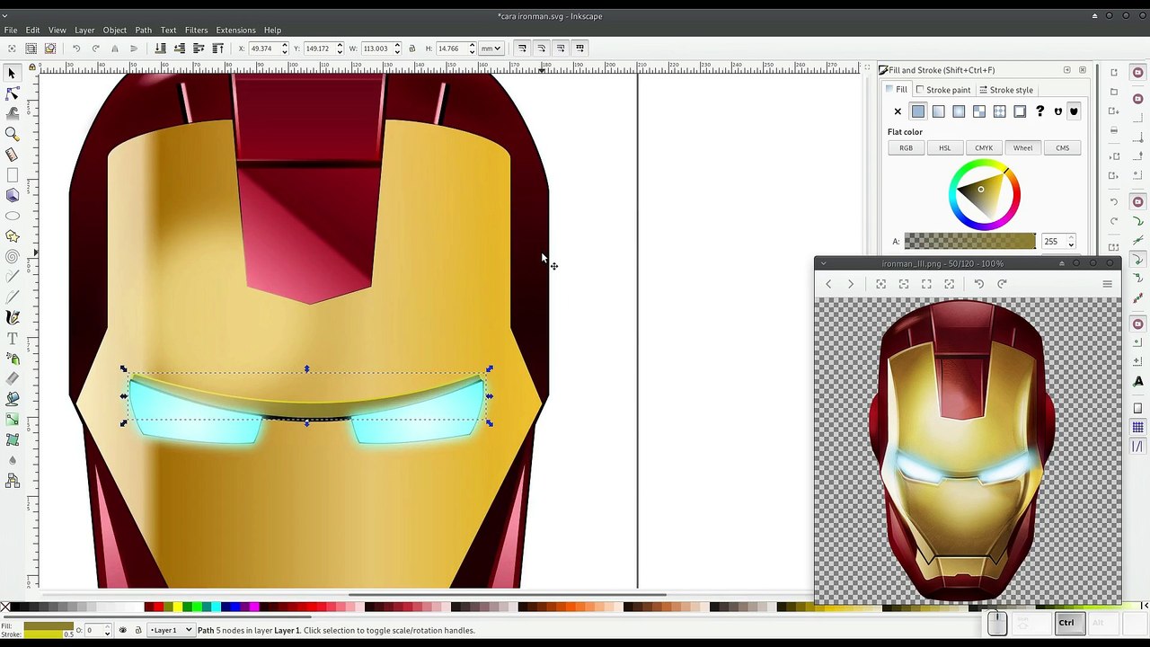Open Filters menu
1150x647 pixels.
tap(196, 30)
